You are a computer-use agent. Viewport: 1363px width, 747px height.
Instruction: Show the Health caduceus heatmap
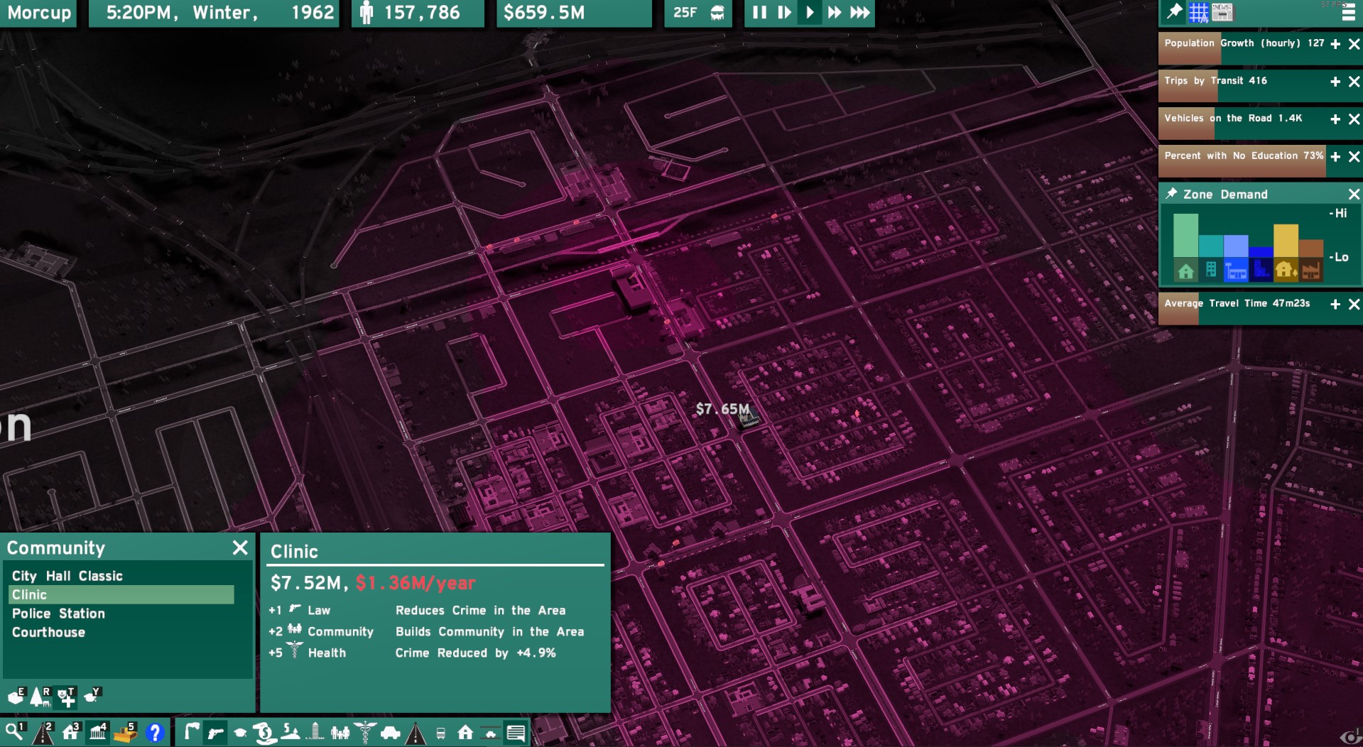click(365, 732)
